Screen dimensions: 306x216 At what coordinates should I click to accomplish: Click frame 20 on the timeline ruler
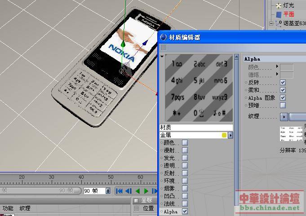pyautogui.click(x=22, y=177)
